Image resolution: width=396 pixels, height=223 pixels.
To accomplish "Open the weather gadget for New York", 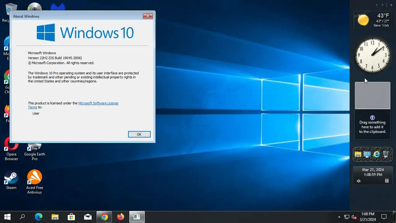I will tap(372, 20).
